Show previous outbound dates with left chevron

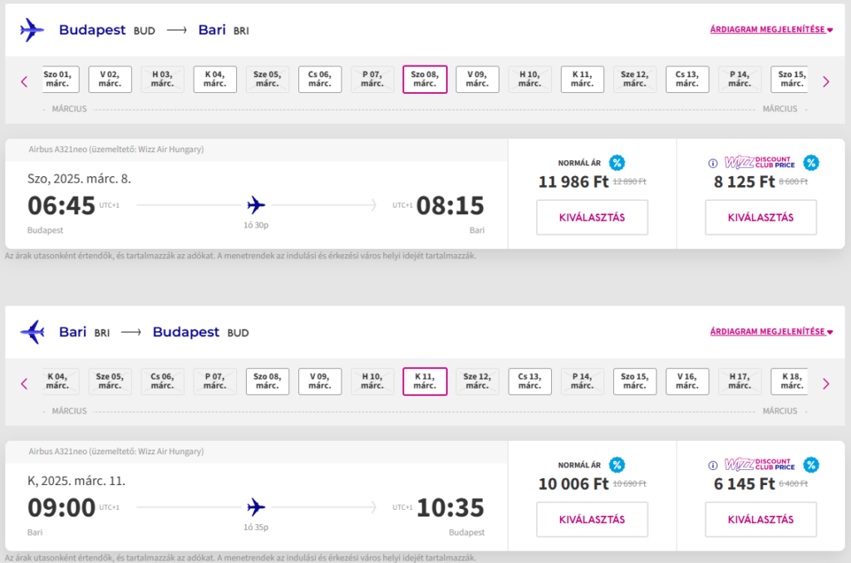pyautogui.click(x=24, y=82)
